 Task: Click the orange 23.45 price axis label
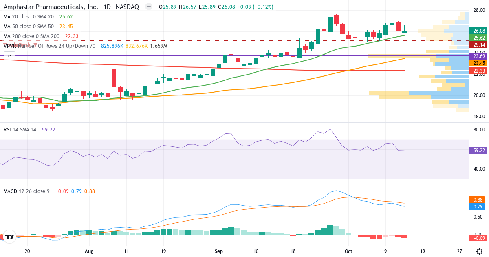tap(478, 63)
